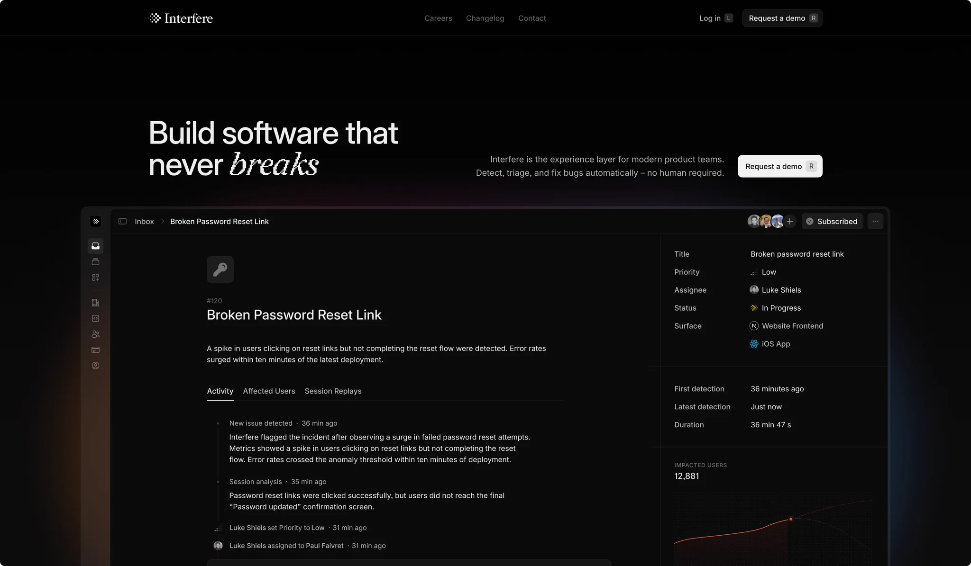The width and height of the screenshot is (971, 566).
Task: Click the Duration value 36 min 47 s
Action: point(771,425)
